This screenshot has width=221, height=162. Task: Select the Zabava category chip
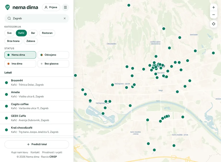31,41
